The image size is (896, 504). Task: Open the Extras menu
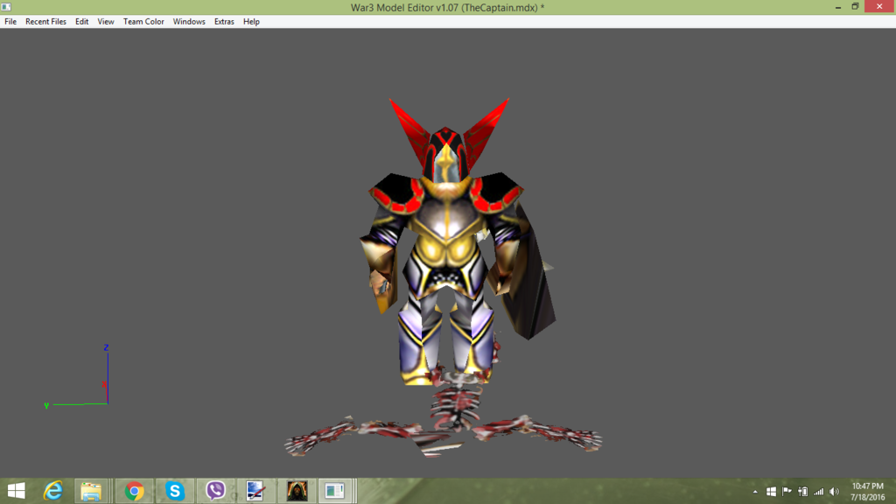click(x=224, y=22)
